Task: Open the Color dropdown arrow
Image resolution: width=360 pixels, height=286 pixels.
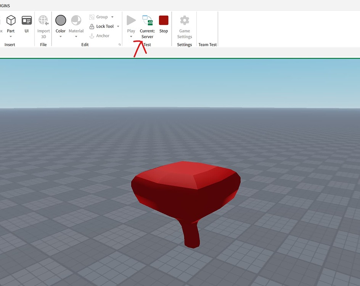Action: pyautogui.click(x=60, y=37)
